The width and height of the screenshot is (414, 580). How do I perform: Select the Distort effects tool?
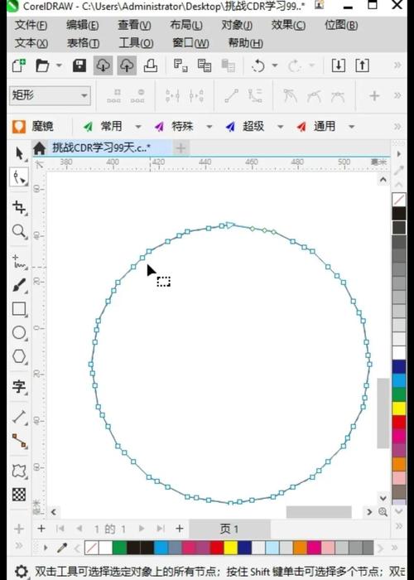(x=19, y=471)
